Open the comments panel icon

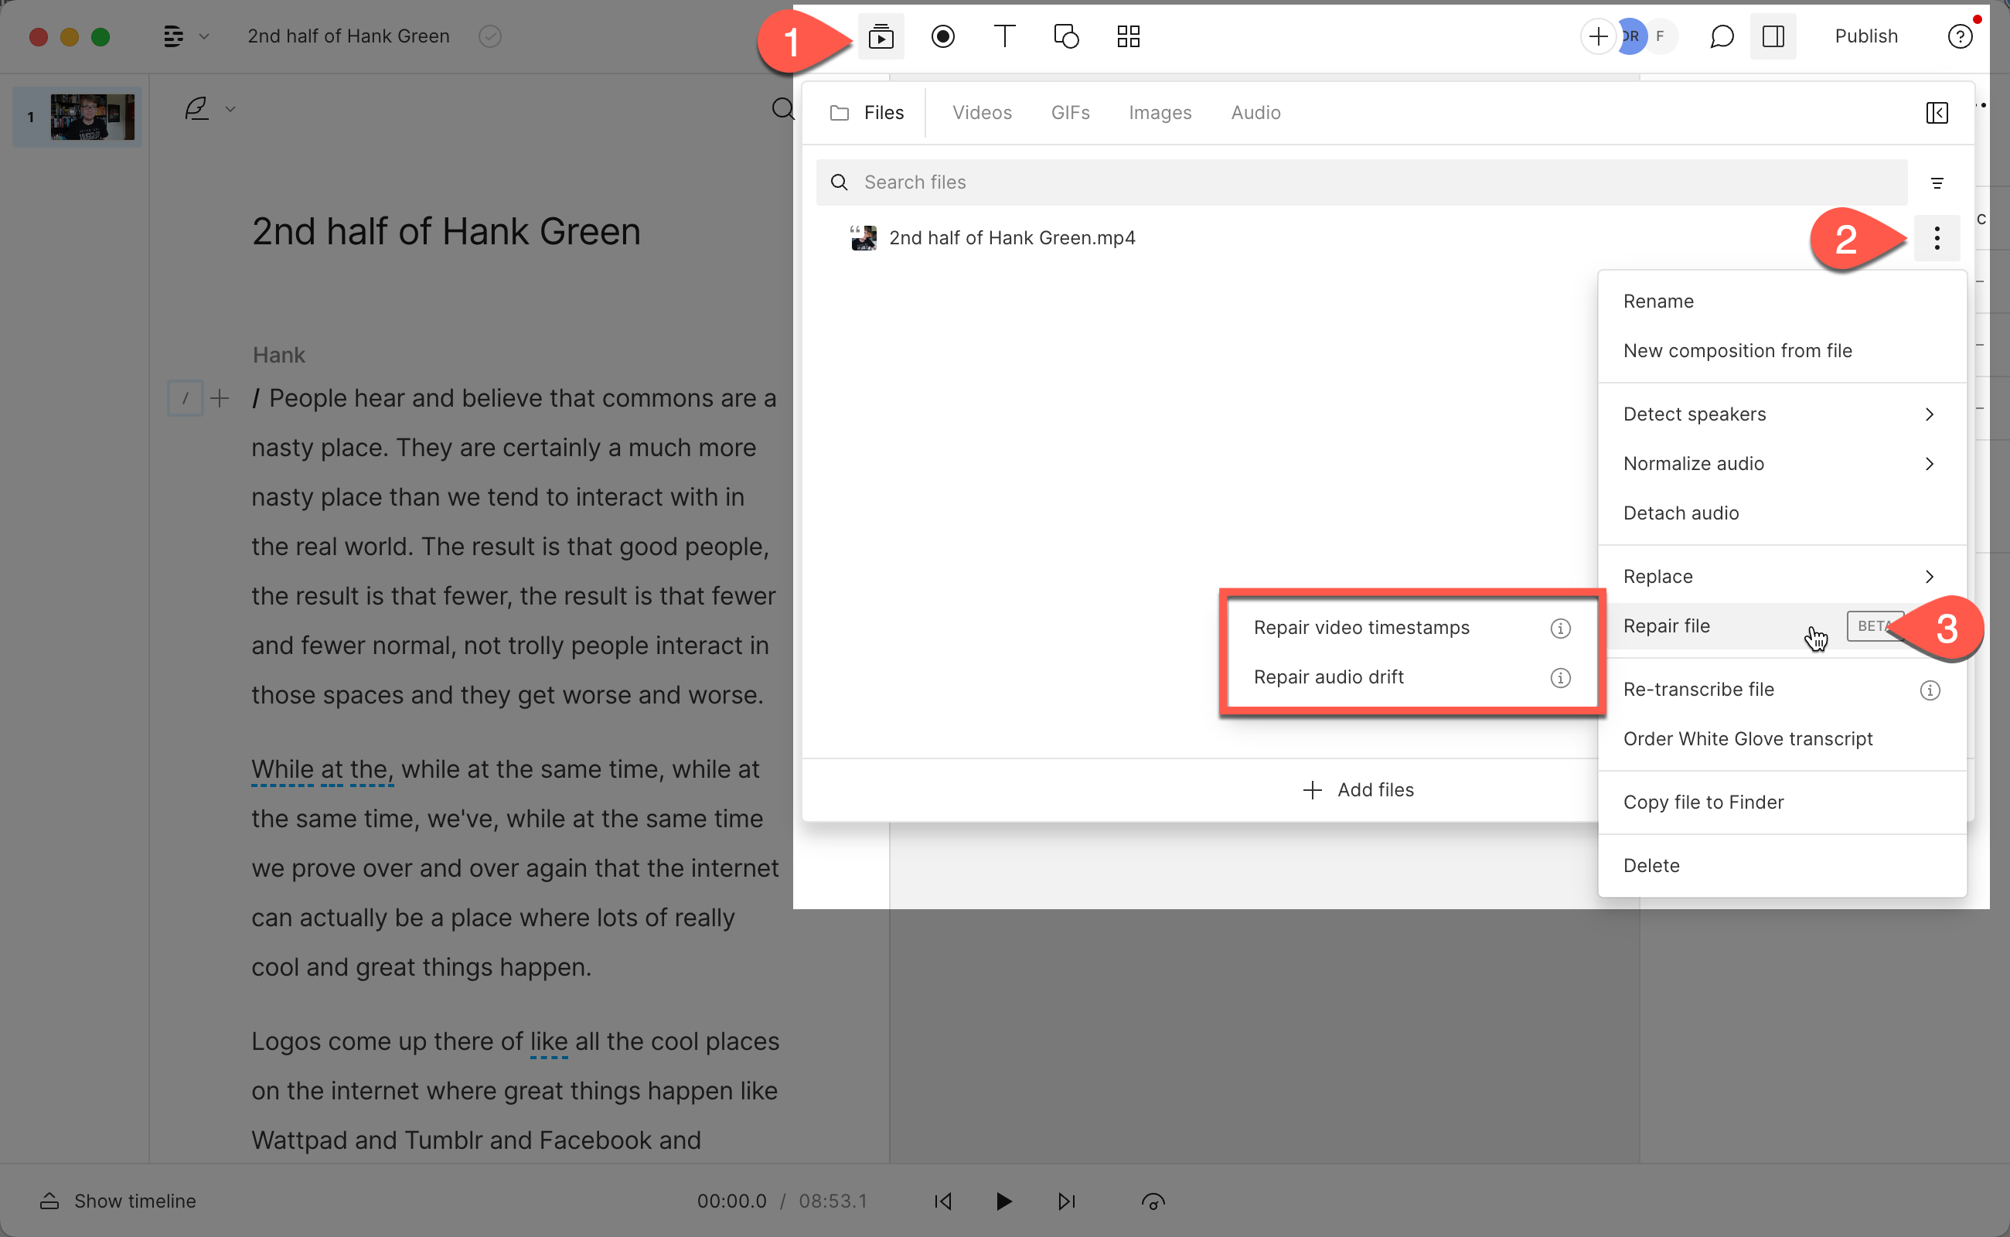pos(1722,36)
